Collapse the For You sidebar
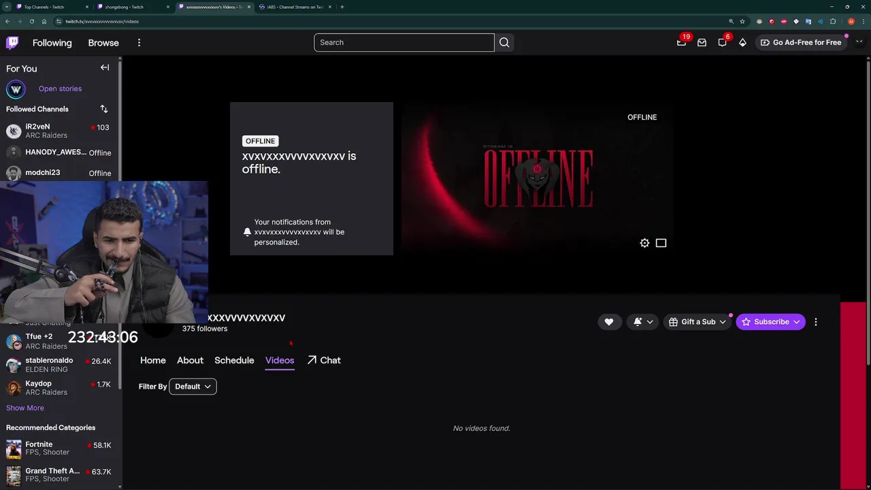 [x=105, y=67]
